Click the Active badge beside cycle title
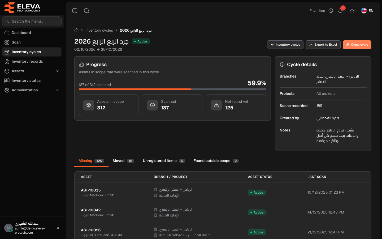 [x=141, y=41]
